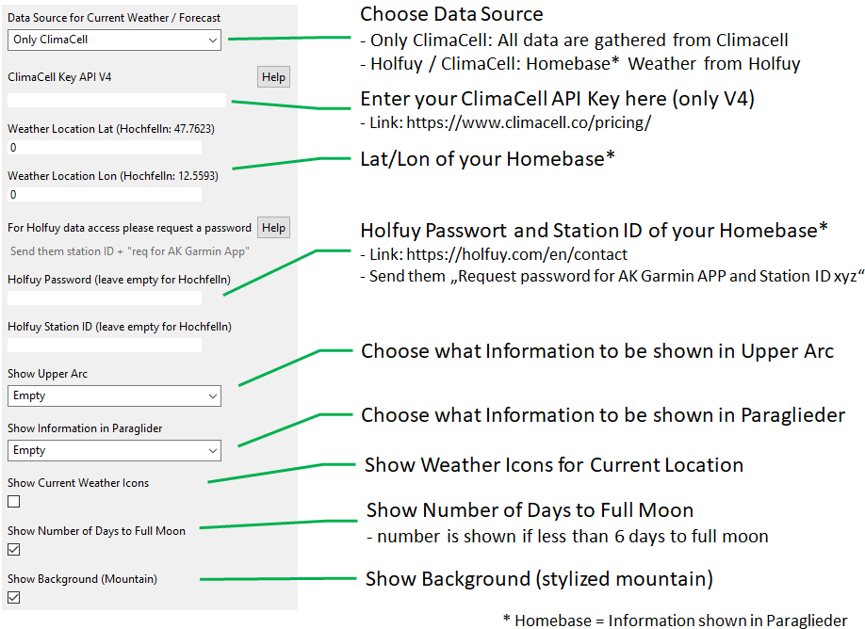Disable the Show Background (Mountain) checkbox
The height and width of the screenshot is (629, 865).
point(14,598)
